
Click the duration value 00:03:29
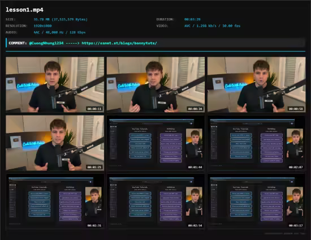[x=192, y=19]
